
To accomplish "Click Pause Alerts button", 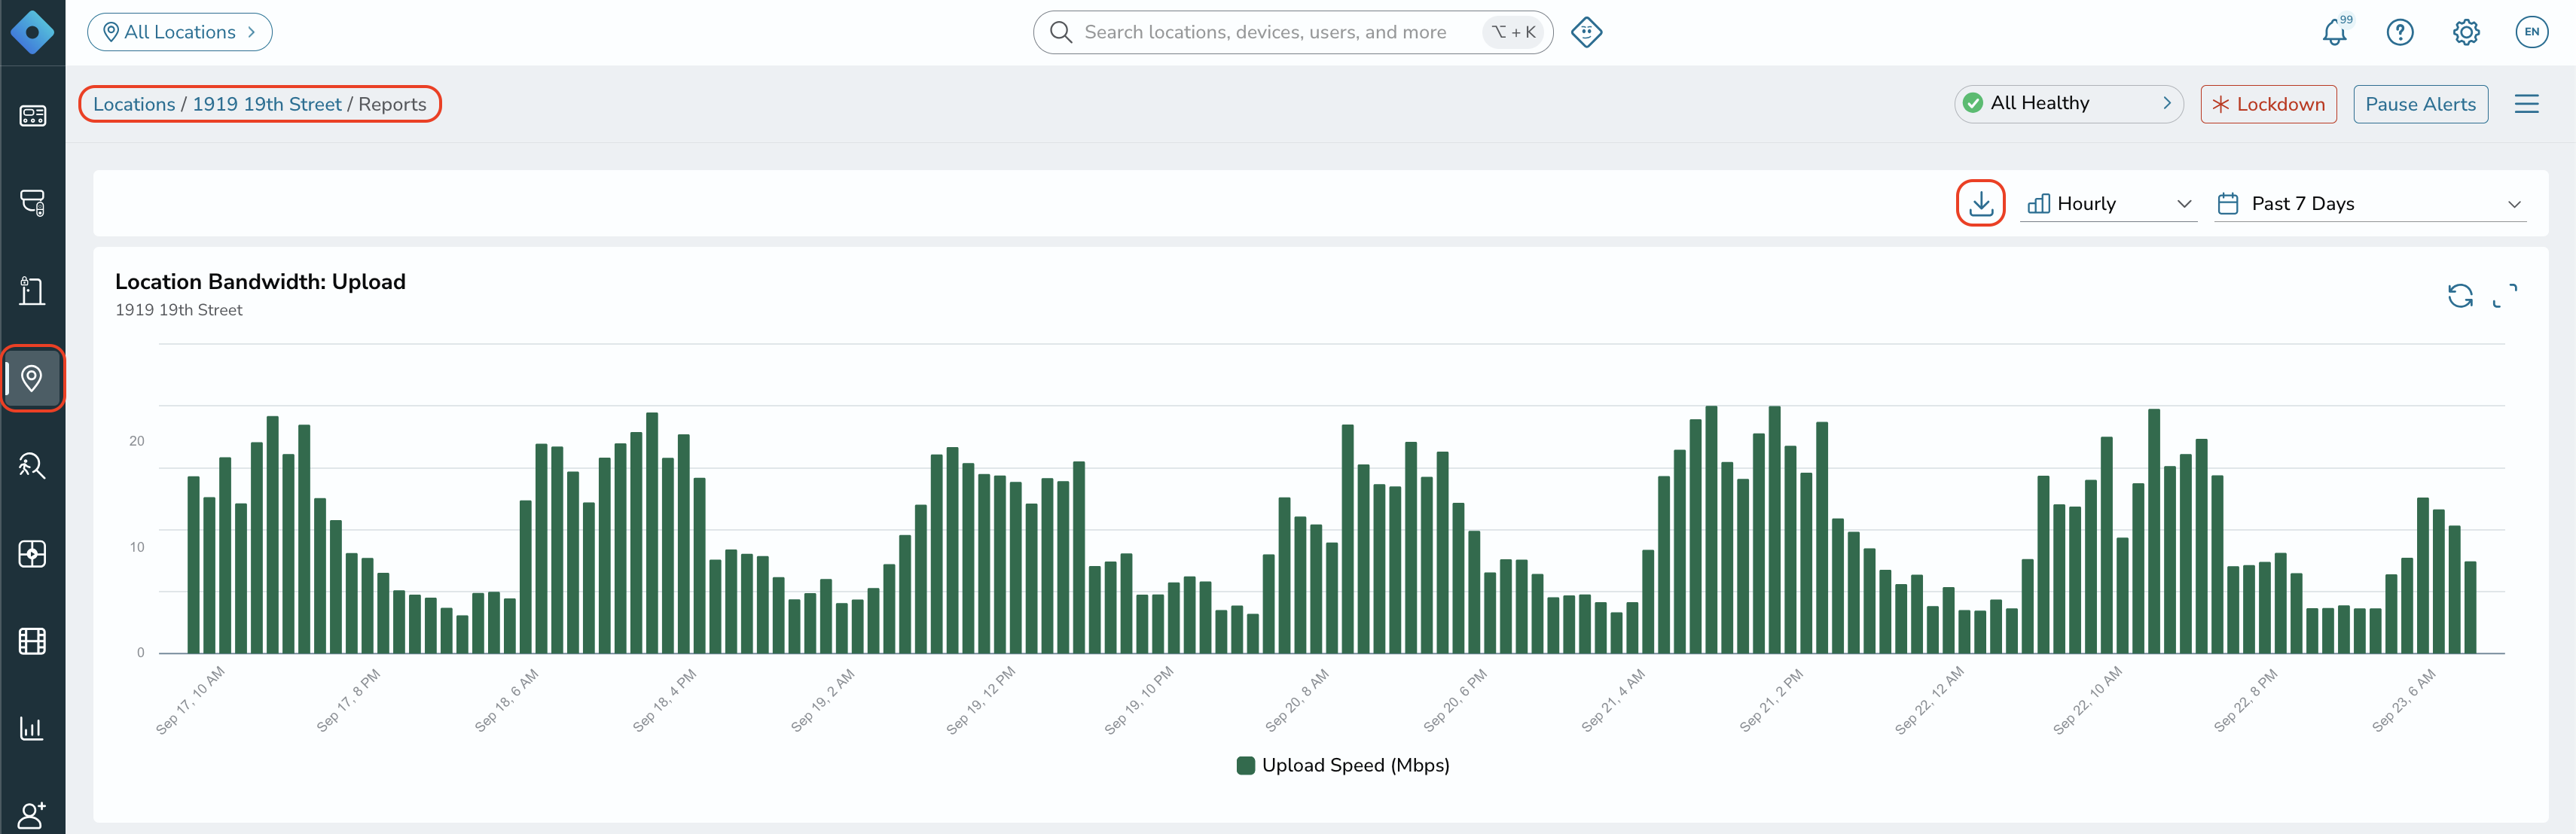I will (x=2419, y=104).
